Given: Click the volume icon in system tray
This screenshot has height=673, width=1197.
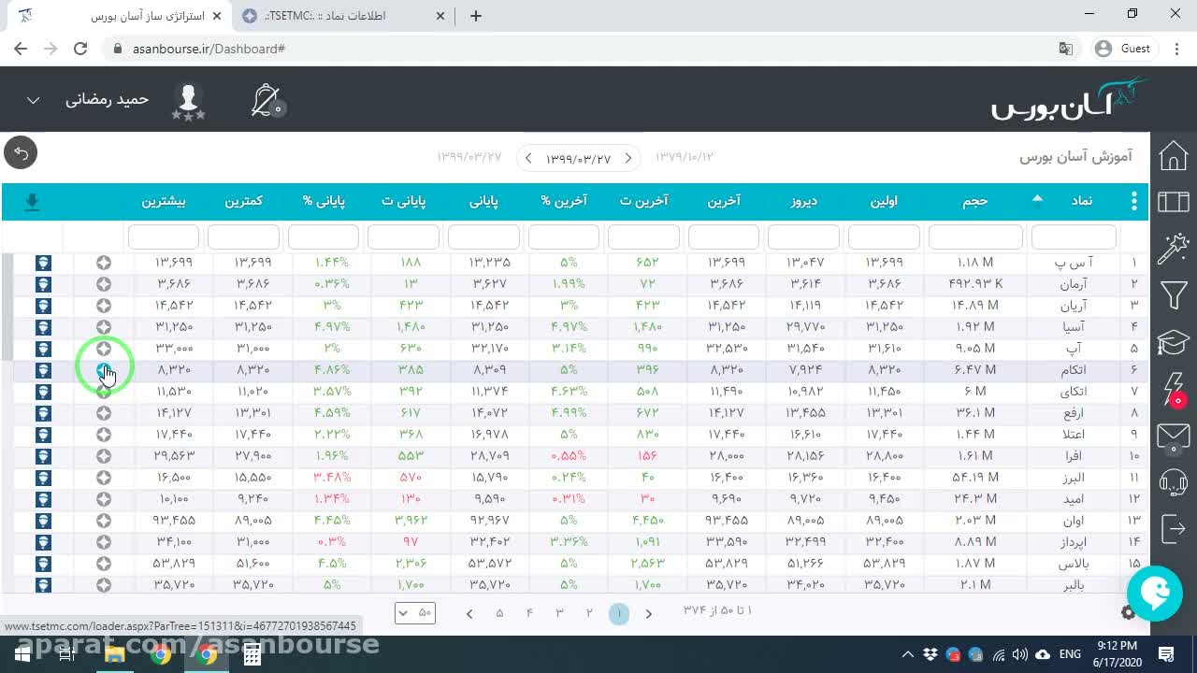Looking at the screenshot, I should pos(1020,654).
